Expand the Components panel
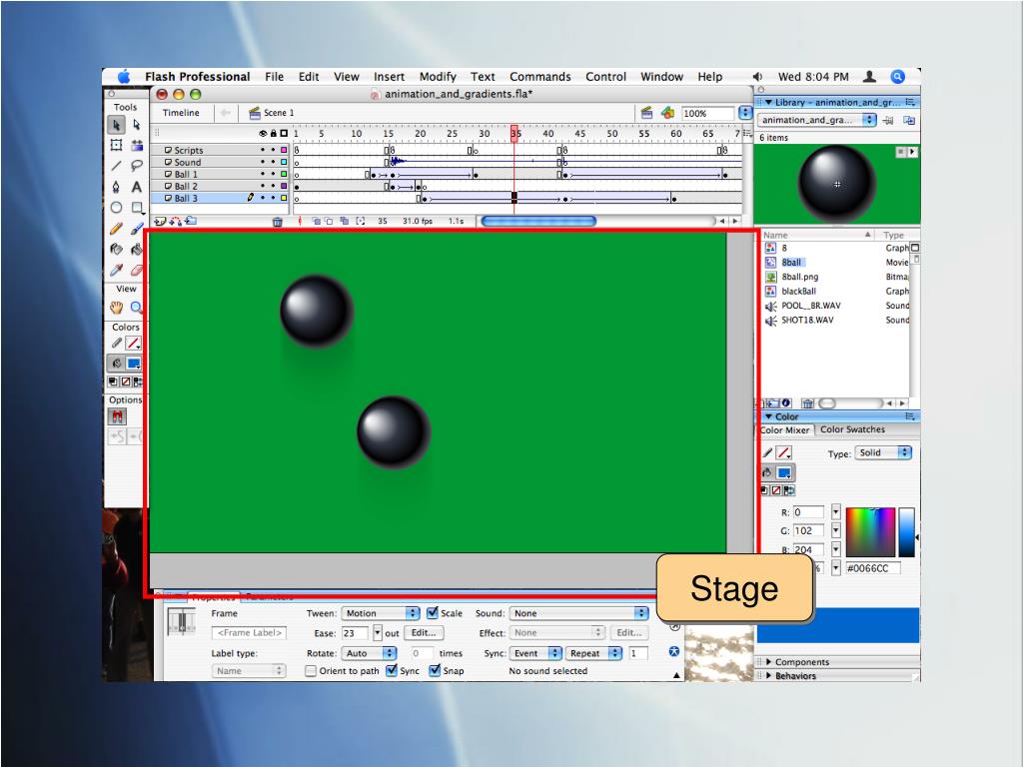This screenshot has height=767, width=1023. click(802, 661)
